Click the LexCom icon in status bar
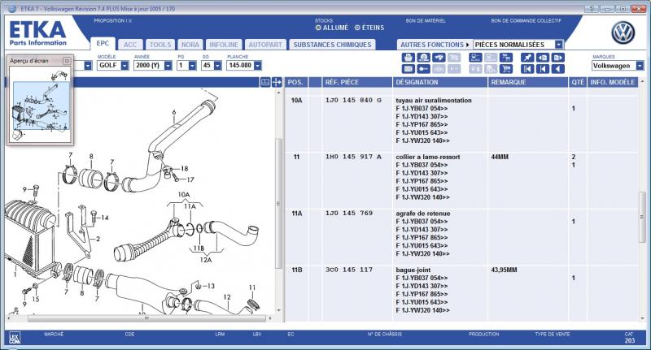The height and width of the screenshot is (350, 651). point(15,338)
